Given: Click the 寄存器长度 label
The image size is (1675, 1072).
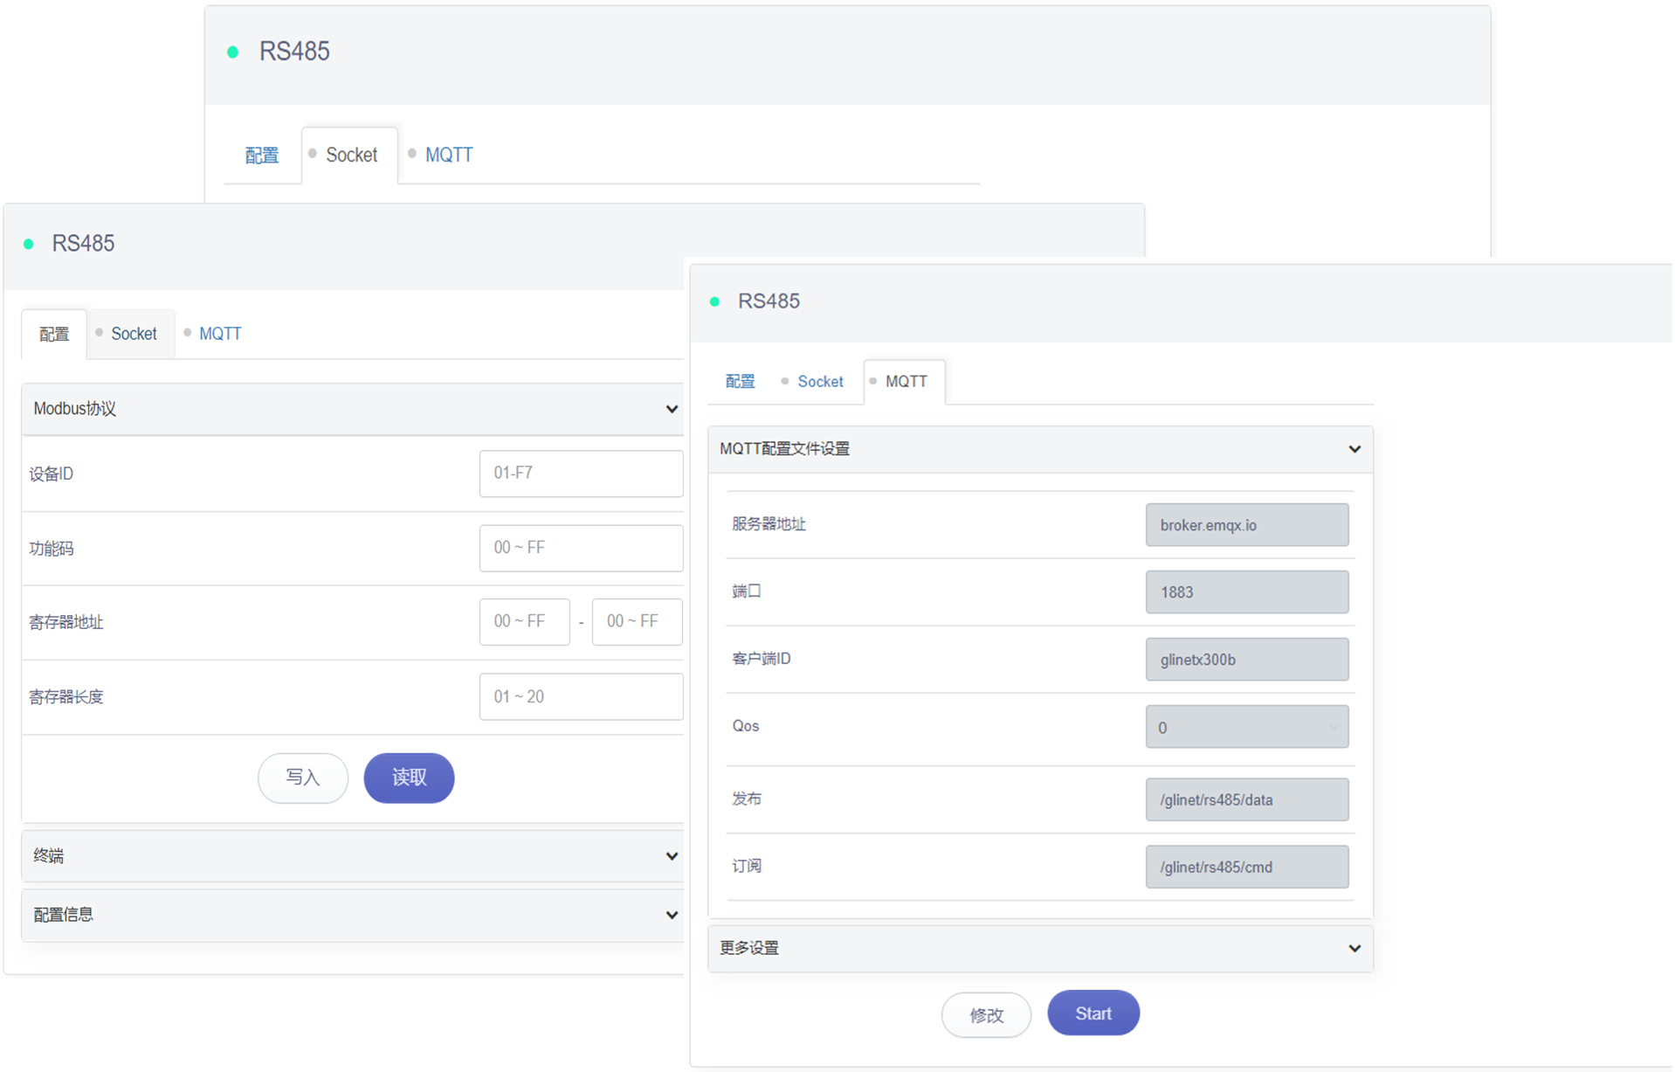Looking at the screenshot, I should click(66, 697).
